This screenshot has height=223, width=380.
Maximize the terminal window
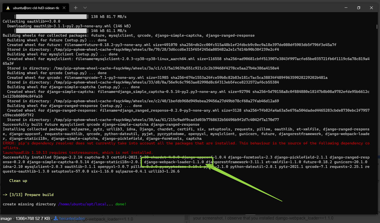tap(358, 8)
